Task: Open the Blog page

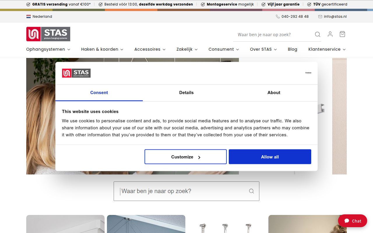Action: tap(293, 49)
